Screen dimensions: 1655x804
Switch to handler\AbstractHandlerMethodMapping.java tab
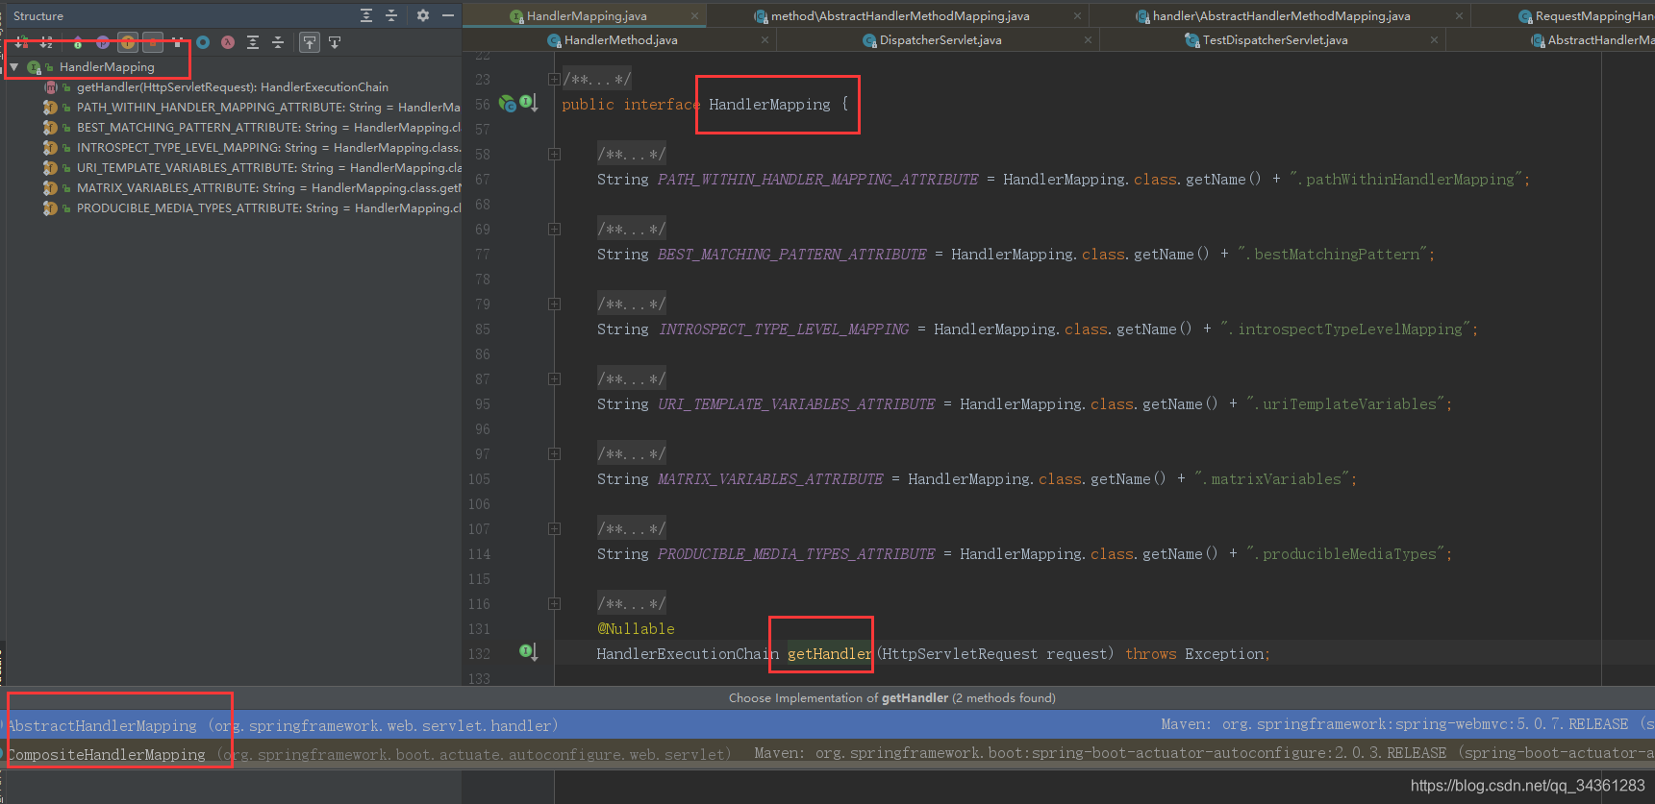[x=1281, y=15]
